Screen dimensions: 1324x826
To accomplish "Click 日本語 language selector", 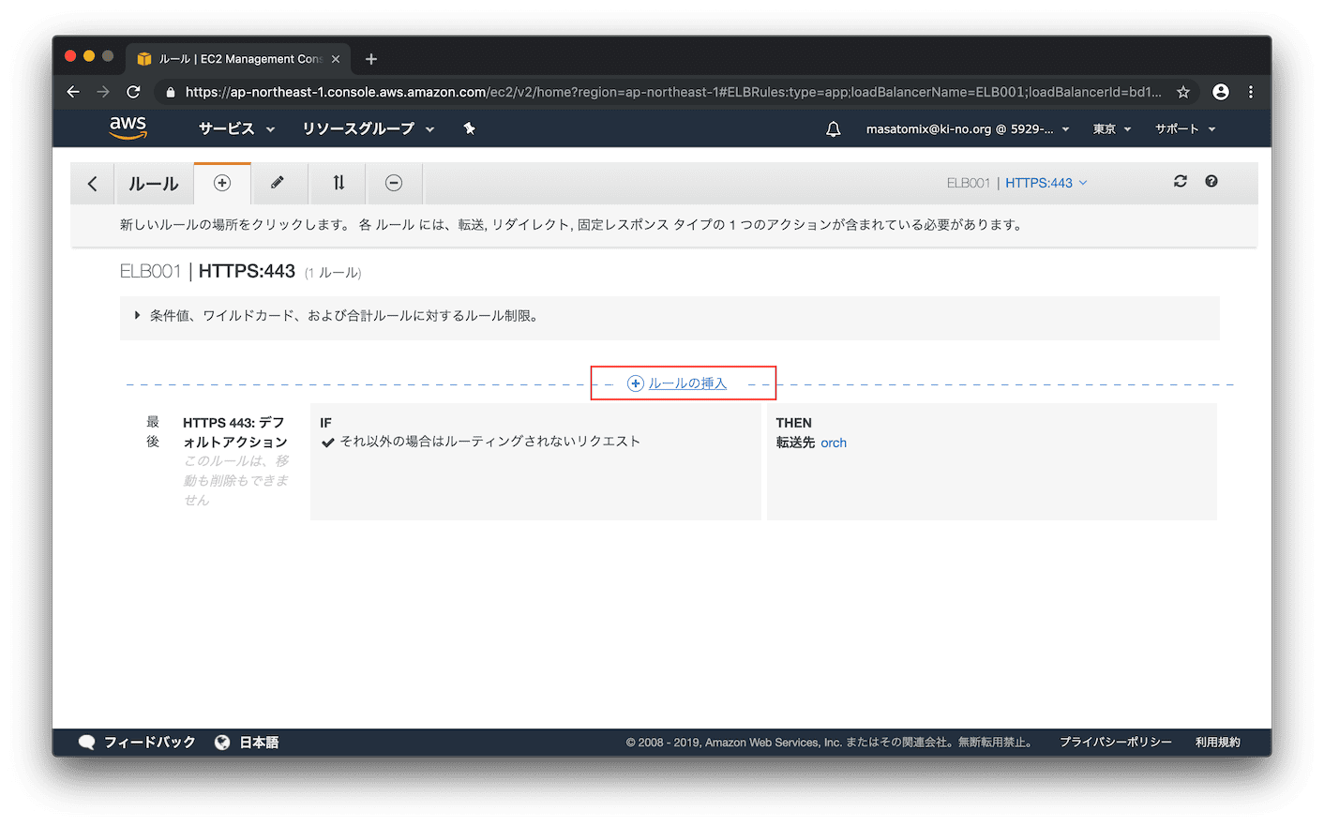I will (259, 743).
